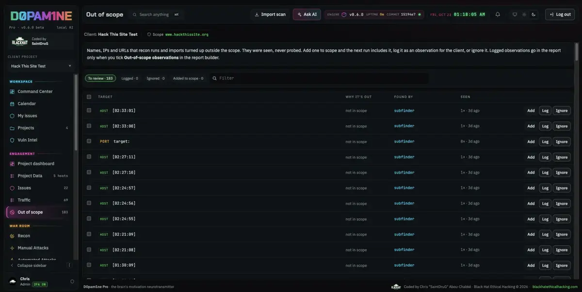The width and height of the screenshot is (582, 292).
Task: Click the 01:18:05 AM clock
Action: click(469, 15)
